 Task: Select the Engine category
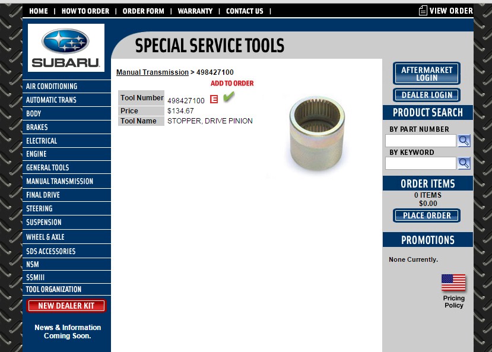click(x=66, y=154)
